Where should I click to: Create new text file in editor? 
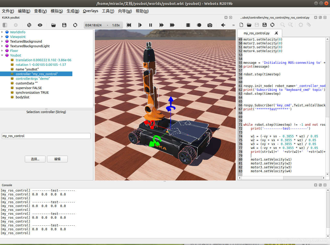pos(241,25)
